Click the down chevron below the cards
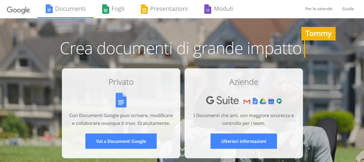364x162 pixels. click(x=182, y=152)
